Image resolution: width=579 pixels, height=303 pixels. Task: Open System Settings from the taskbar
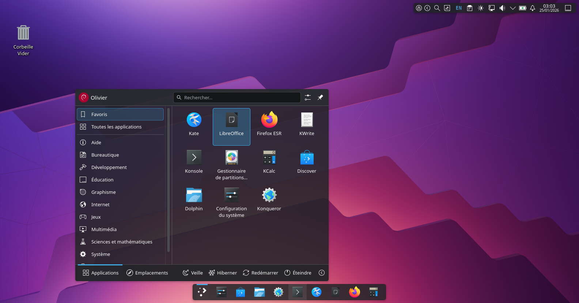222,292
